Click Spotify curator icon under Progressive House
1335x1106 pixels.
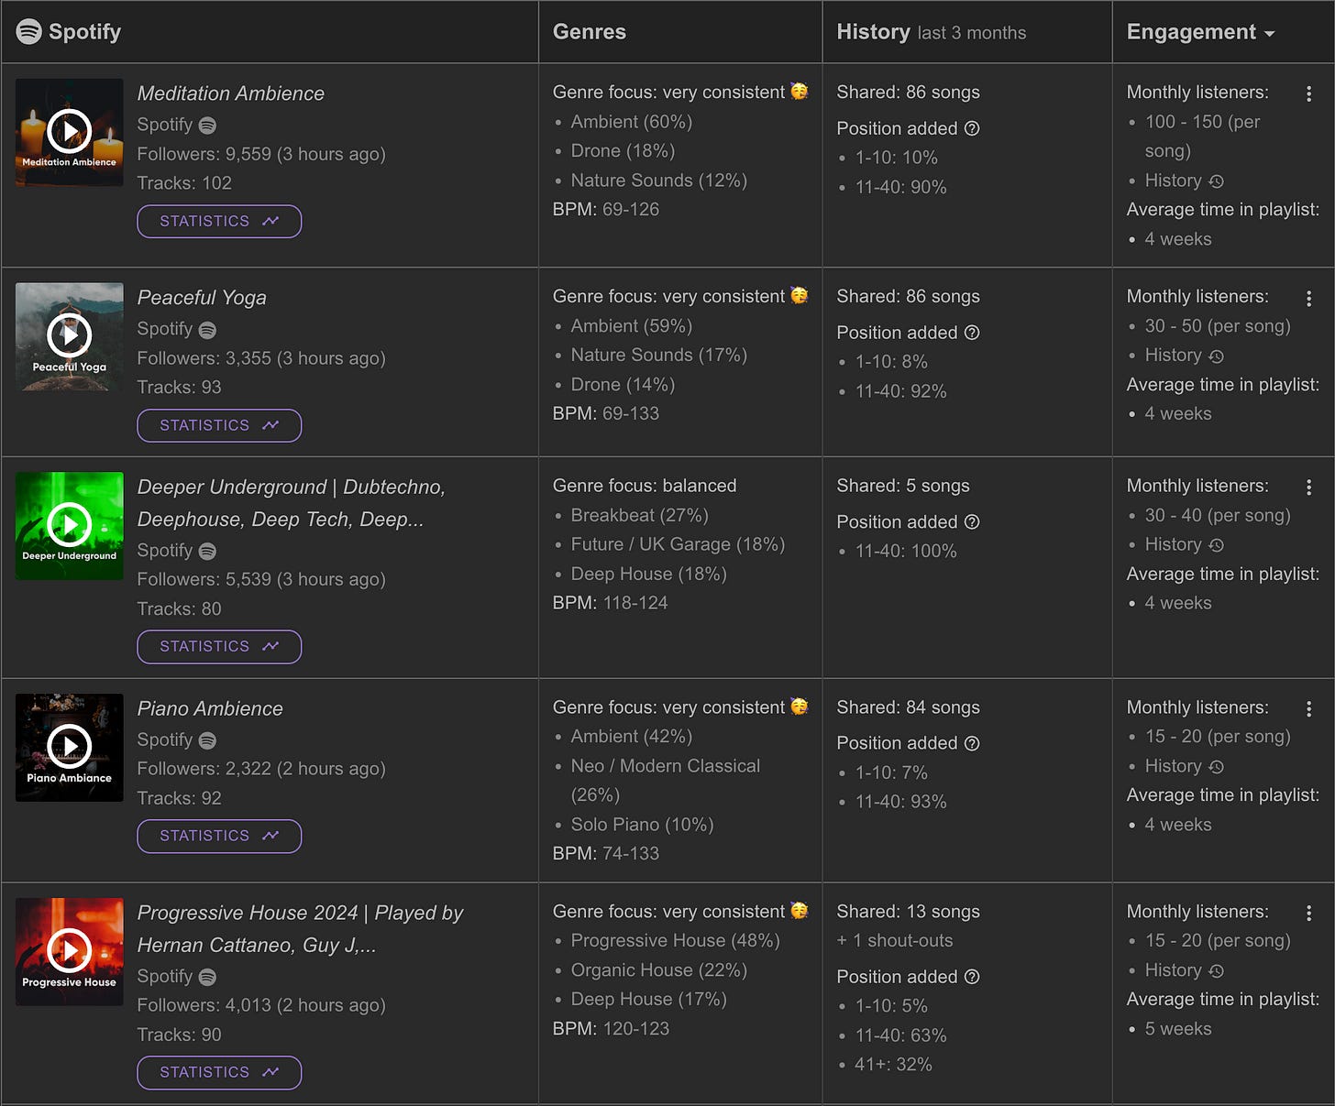pos(208,977)
